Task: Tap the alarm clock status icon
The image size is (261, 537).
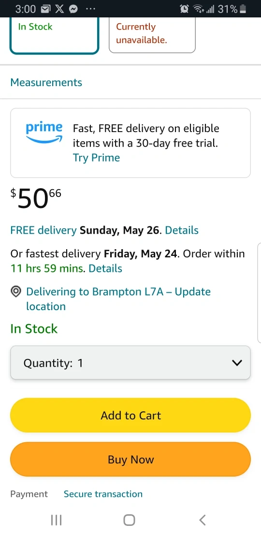Action: (184, 9)
